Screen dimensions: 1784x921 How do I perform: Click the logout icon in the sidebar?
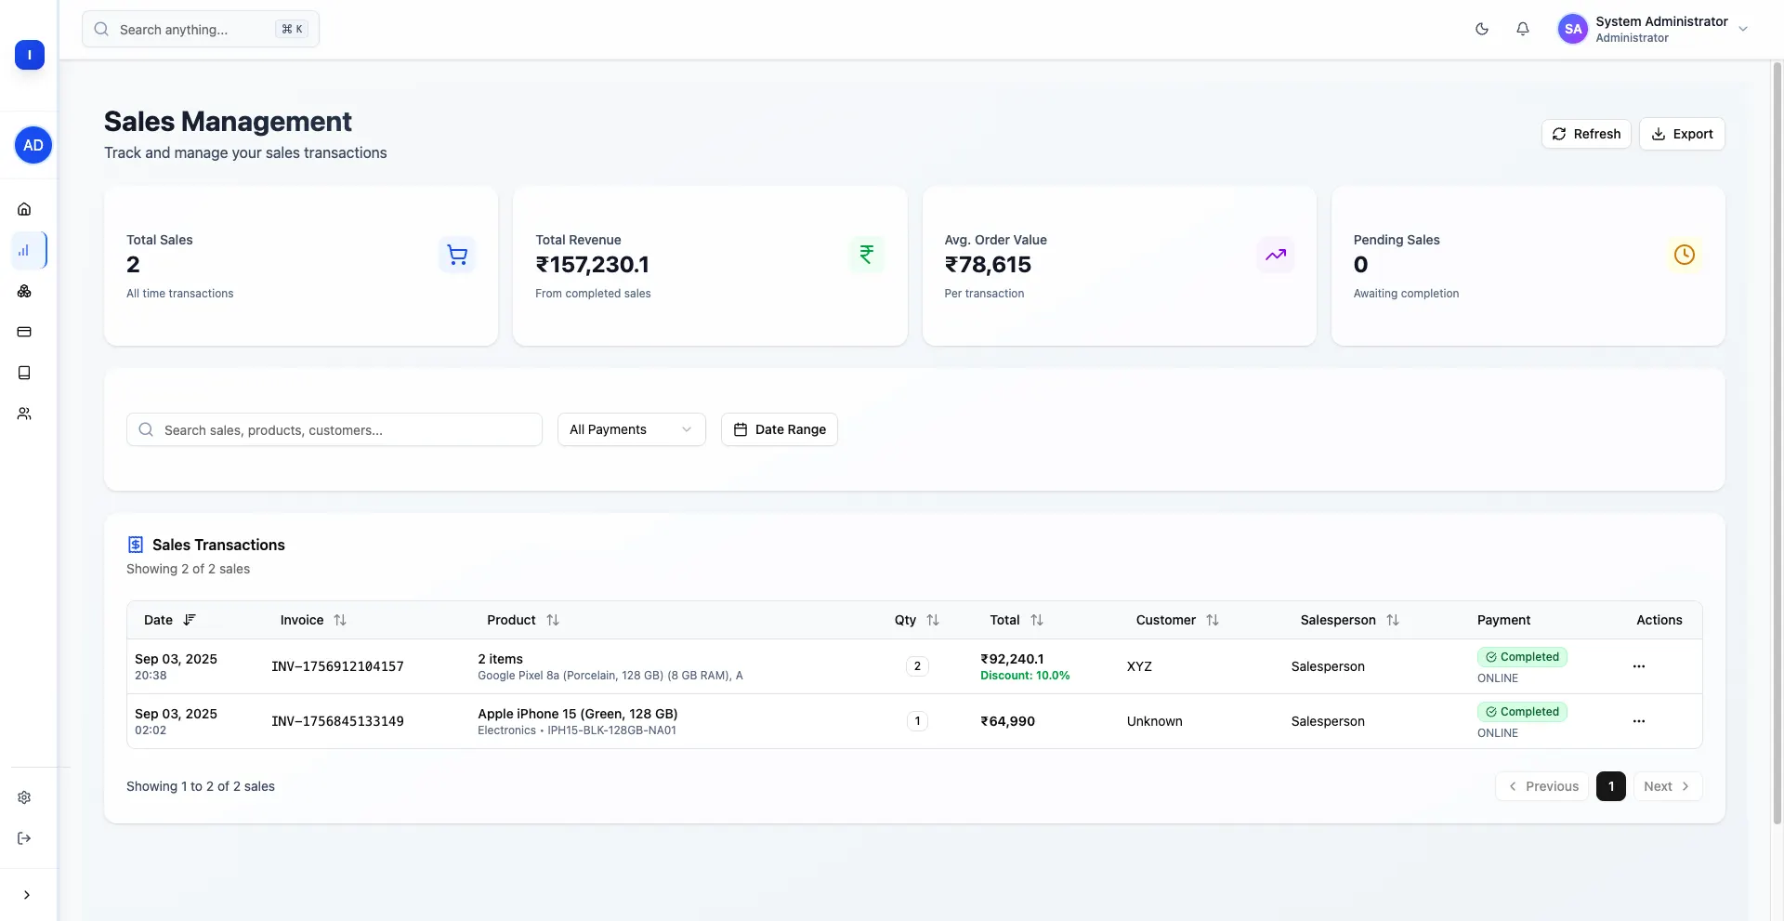[x=24, y=838]
